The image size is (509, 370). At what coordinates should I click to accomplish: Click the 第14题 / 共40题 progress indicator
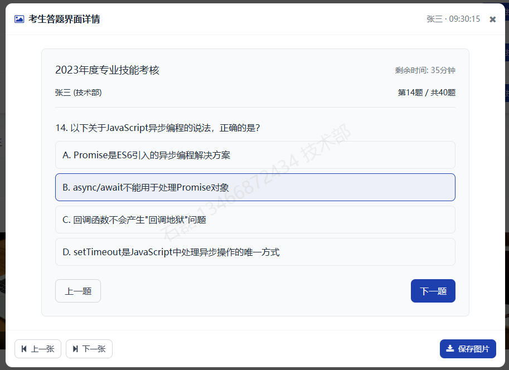click(426, 93)
